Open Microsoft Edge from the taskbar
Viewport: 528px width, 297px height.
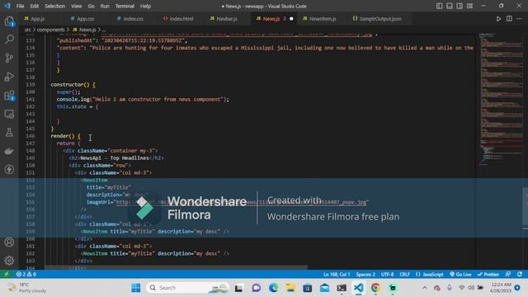(x=273, y=288)
